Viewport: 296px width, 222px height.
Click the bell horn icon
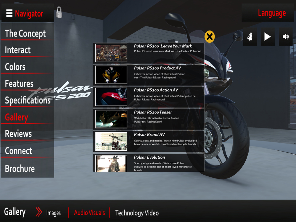[x=250, y=37]
